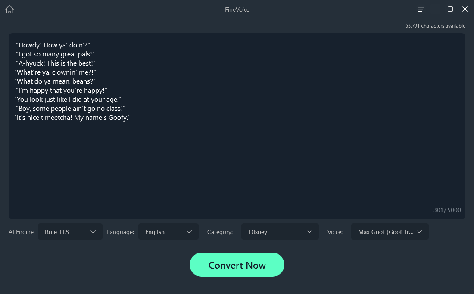Go to the Home screen icon
474x294 pixels.
(9, 9)
